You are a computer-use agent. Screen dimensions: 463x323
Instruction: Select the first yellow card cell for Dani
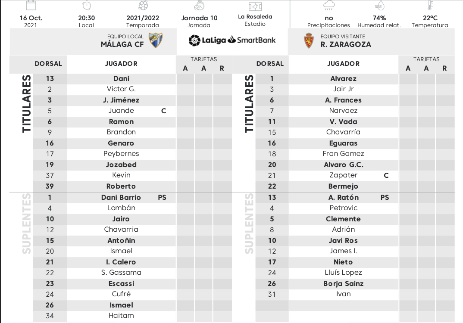point(185,79)
